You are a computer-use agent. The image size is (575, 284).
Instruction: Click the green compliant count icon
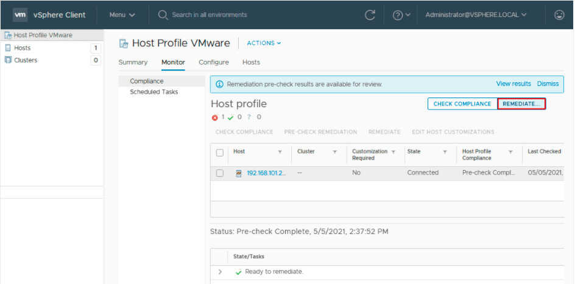click(x=231, y=118)
